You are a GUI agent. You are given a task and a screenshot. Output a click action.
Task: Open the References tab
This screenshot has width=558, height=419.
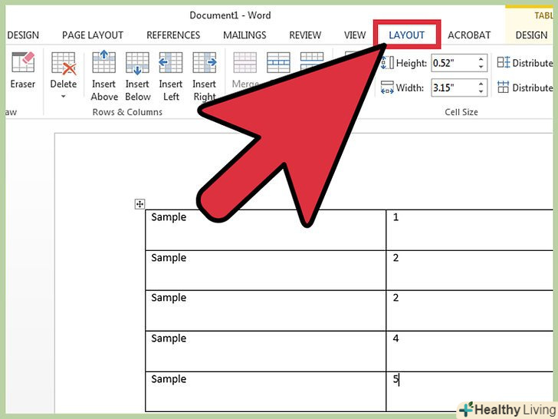click(173, 35)
